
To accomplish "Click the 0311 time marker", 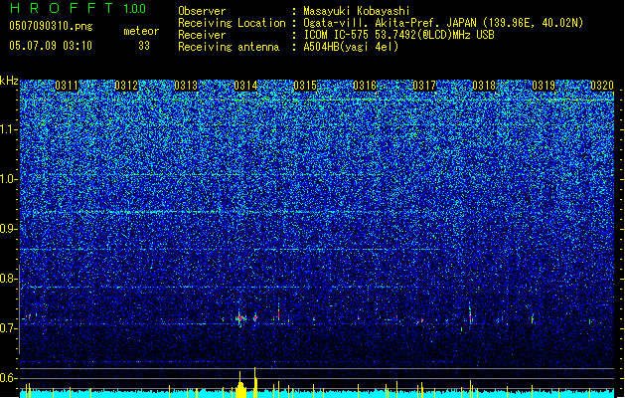I will [x=67, y=86].
